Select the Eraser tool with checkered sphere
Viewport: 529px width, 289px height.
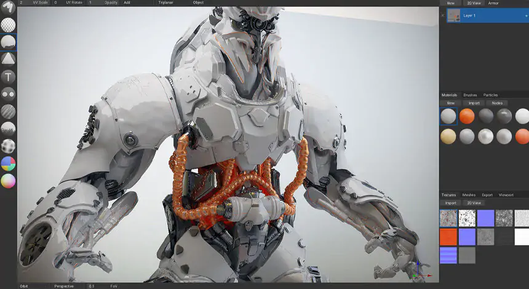pyautogui.click(x=9, y=25)
